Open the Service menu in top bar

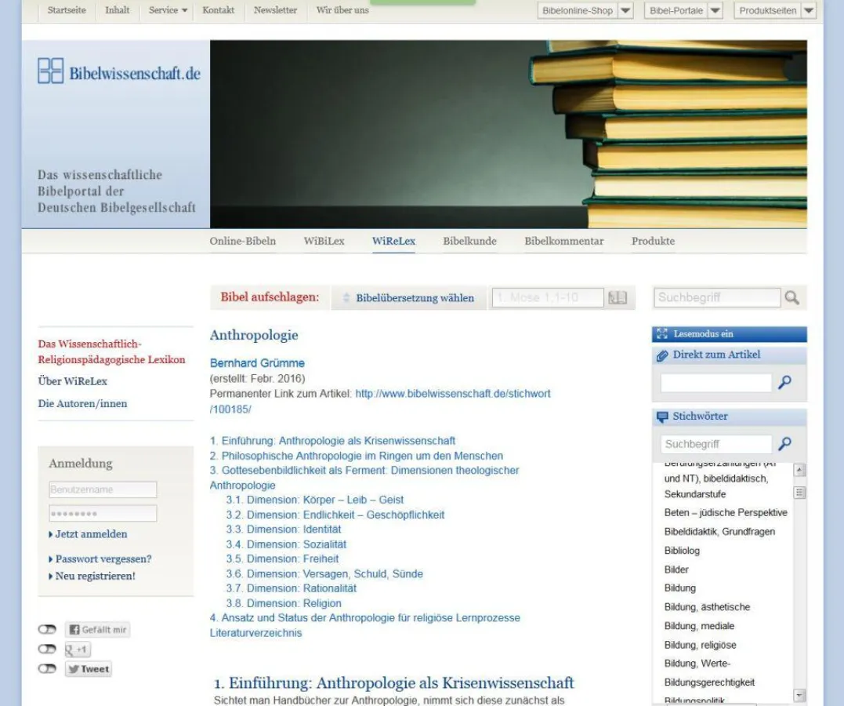(x=168, y=10)
